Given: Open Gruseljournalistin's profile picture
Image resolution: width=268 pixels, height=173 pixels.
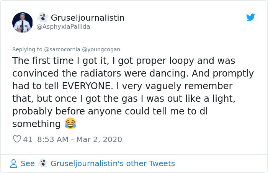Looking at the screenshot, I should tap(22, 23).
